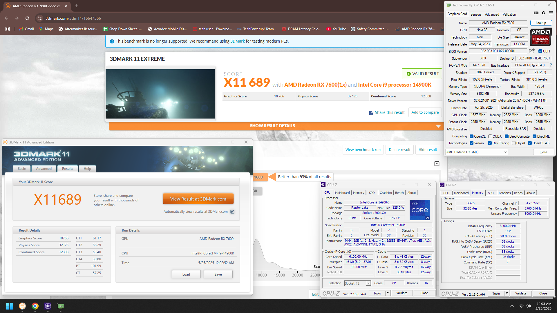The height and width of the screenshot is (313, 557).
Task: Click Facebook share icon
Action: [x=371, y=113]
